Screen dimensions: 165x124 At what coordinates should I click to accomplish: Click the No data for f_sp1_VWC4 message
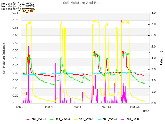click(18, 6)
